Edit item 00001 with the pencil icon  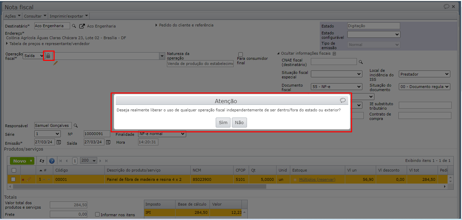coord(29,179)
